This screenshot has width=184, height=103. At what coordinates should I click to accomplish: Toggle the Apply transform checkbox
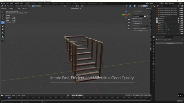(133, 21)
